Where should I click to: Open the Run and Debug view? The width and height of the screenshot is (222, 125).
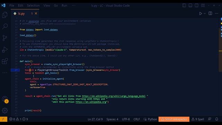(x=5, y=50)
